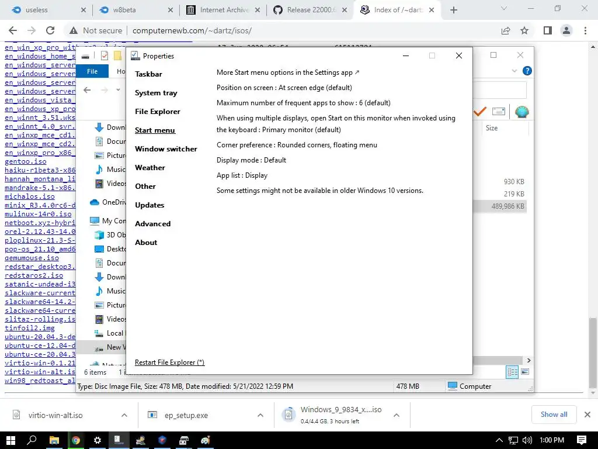Open More Start menu options in Settings app

click(288, 72)
